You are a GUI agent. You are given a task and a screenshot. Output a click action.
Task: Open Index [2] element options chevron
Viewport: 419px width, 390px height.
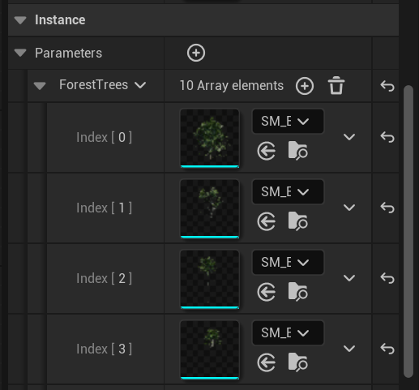[349, 278]
